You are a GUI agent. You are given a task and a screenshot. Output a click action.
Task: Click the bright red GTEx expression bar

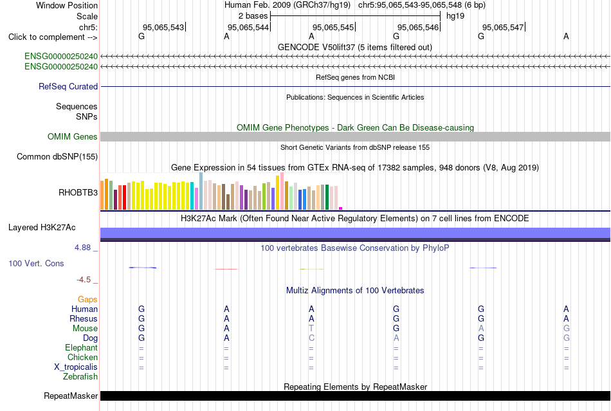click(x=124, y=197)
